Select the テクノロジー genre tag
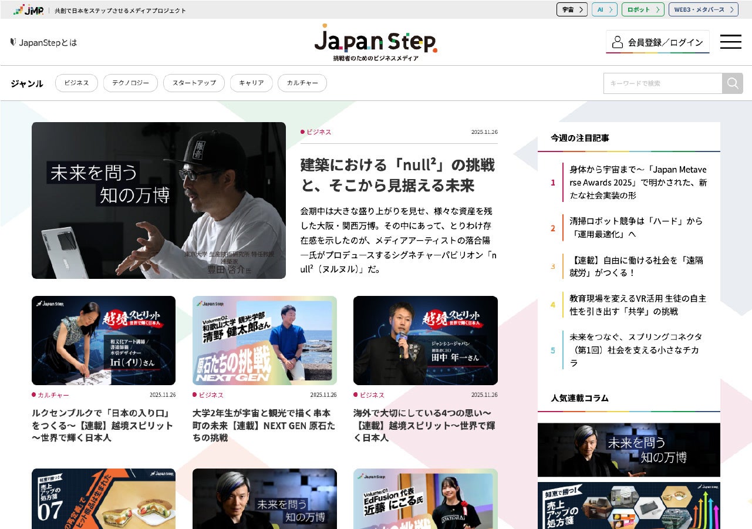The height and width of the screenshot is (529, 752). click(x=130, y=83)
